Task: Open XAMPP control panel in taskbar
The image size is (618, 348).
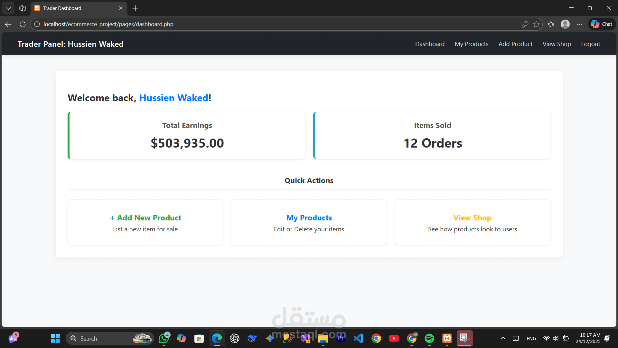Action: (x=447, y=338)
